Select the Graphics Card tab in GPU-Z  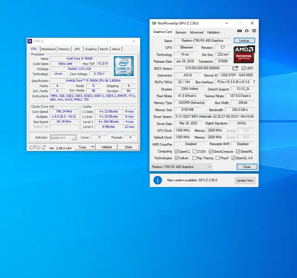coord(162,32)
